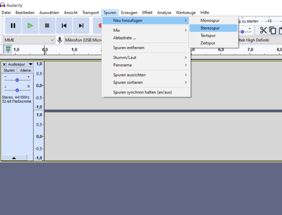
Task: Choose Spuren entfernen menu entry
Action: pyautogui.click(x=146, y=48)
